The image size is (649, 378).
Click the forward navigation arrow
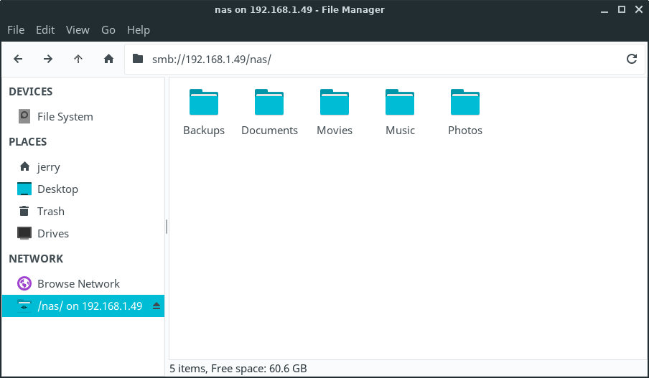click(48, 59)
